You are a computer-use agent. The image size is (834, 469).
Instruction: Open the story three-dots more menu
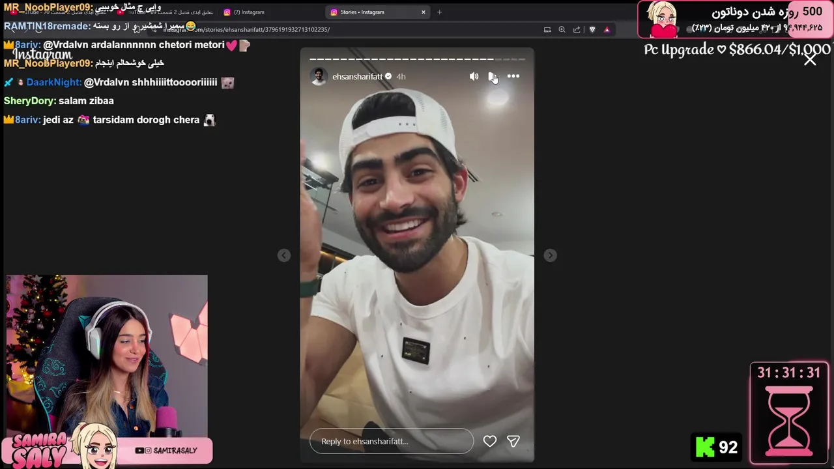513,76
